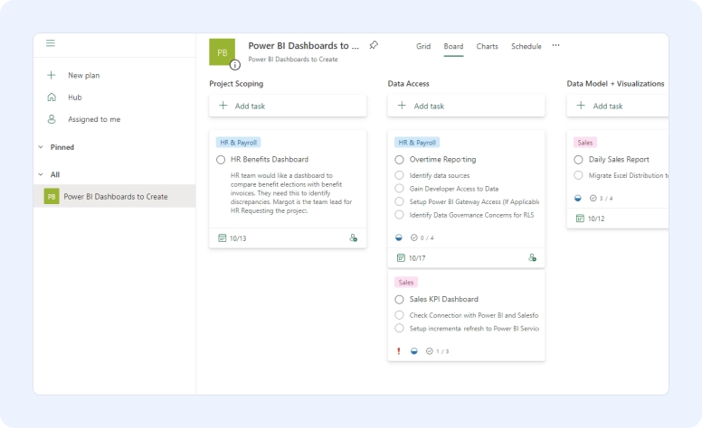Click the 3 / 4 checklist count icon

[593, 198]
